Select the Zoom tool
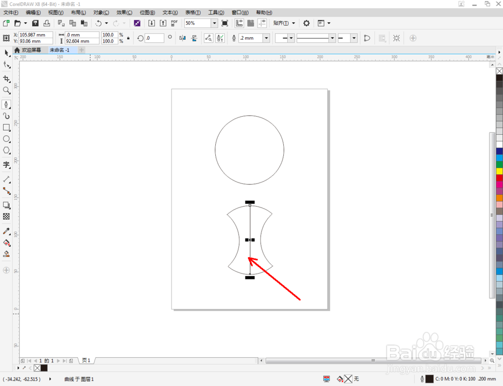503x386 pixels. (x=7, y=90)
